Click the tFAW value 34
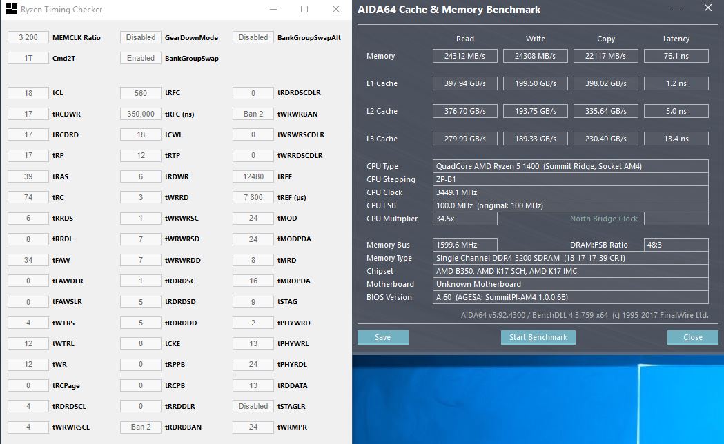 pos(28,260)
